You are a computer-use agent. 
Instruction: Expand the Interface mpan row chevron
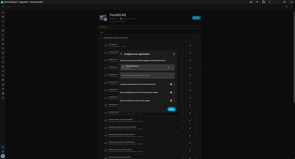click(183, 150)
